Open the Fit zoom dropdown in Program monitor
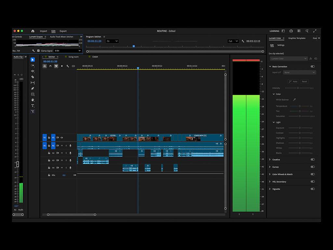This screenshot has height=250, width=333. point(112,41)
